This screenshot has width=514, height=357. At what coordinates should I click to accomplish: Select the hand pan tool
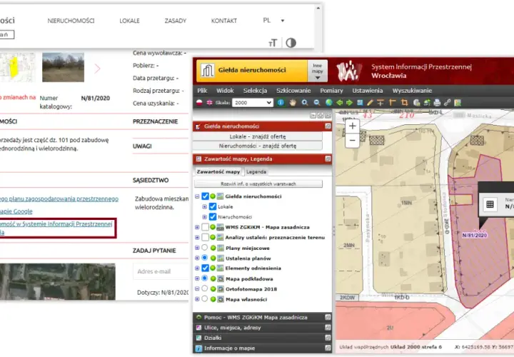293,103
